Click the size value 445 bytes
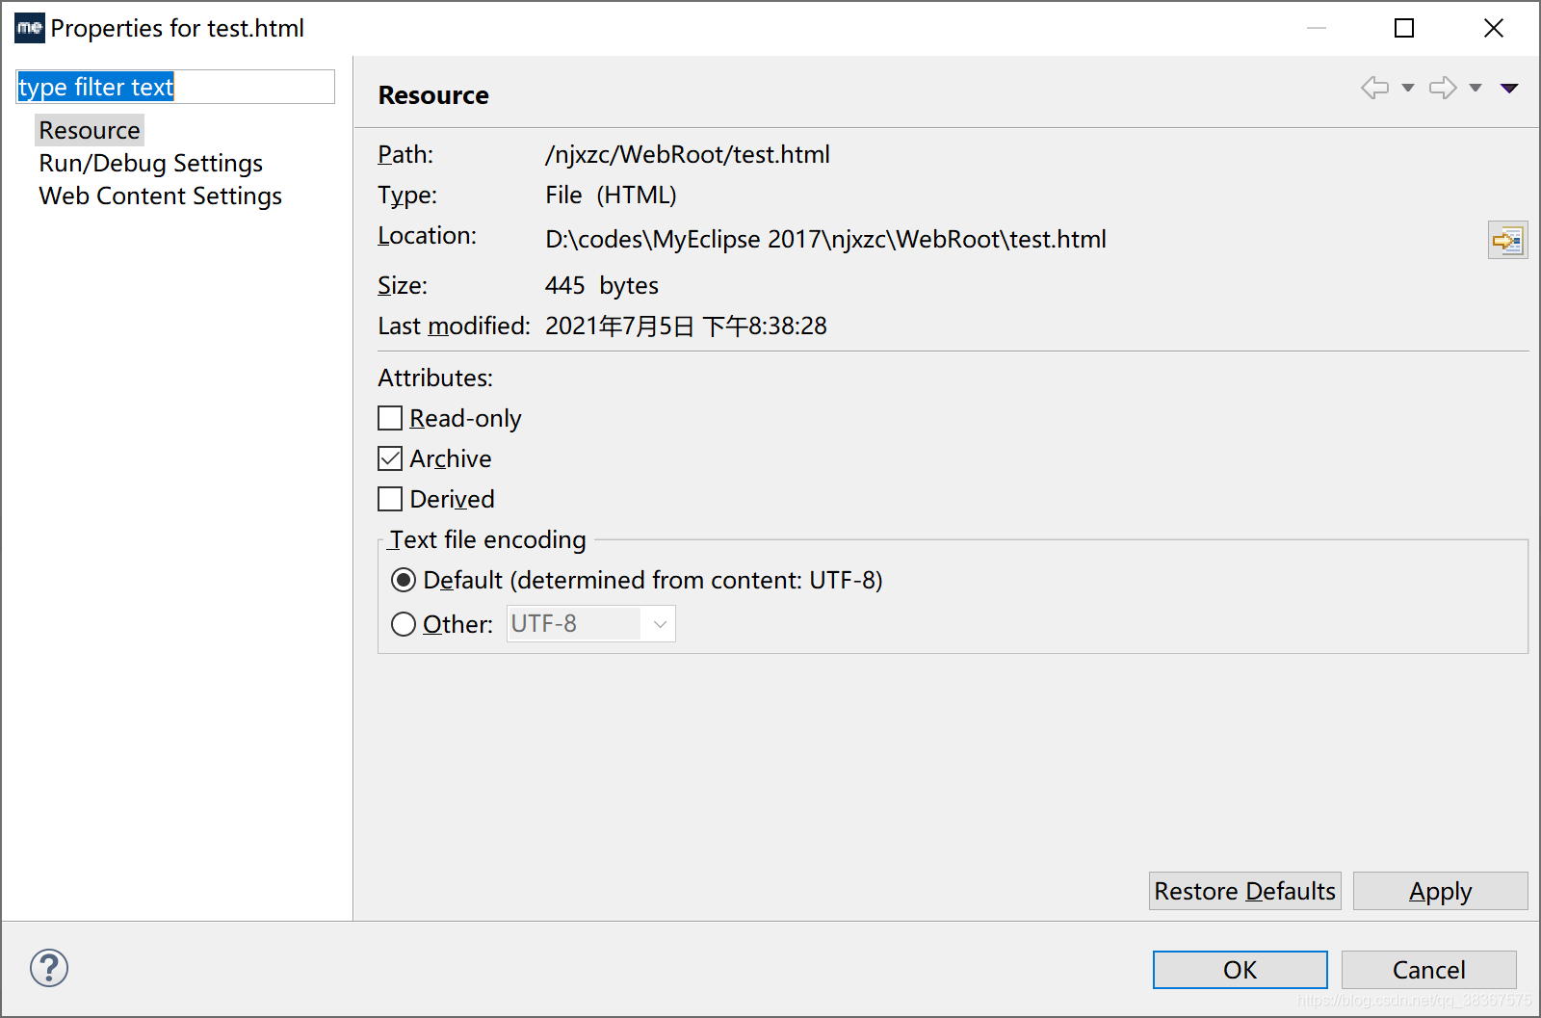This screenshot has height=1018, width=1541. (602, 285)
